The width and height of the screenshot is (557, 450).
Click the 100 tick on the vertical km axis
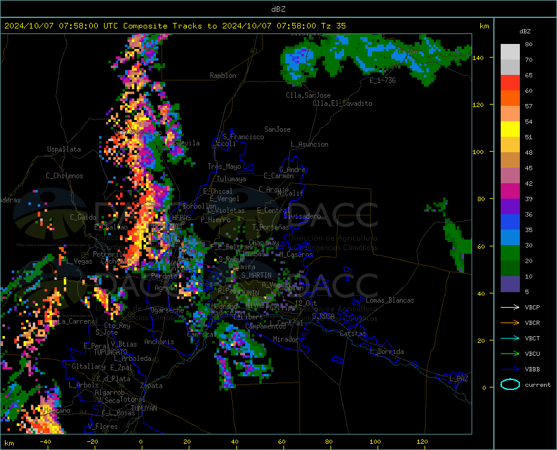pos(478,152)
